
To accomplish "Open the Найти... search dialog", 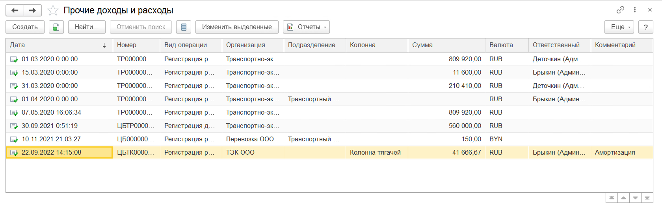I will coord(87,27).
